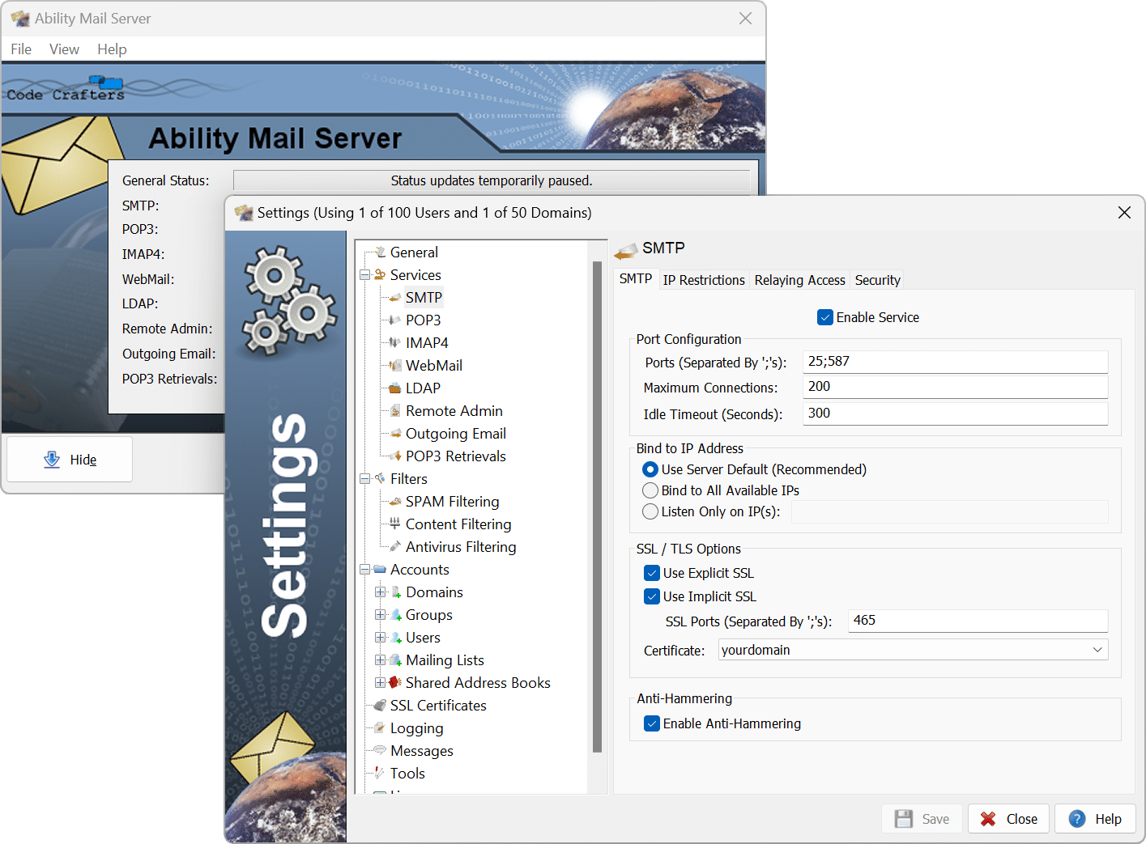Collapse the Accounts tree node
Image resolution: width=1146 pixels, height=844 pixels.
(x=364, y=569)
